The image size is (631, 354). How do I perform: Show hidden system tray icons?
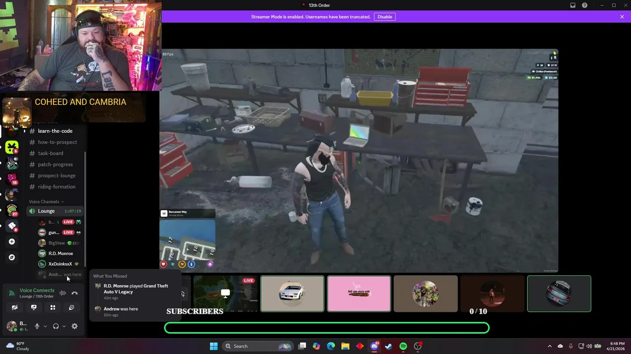pyautogui.click(x=550, y=346)
